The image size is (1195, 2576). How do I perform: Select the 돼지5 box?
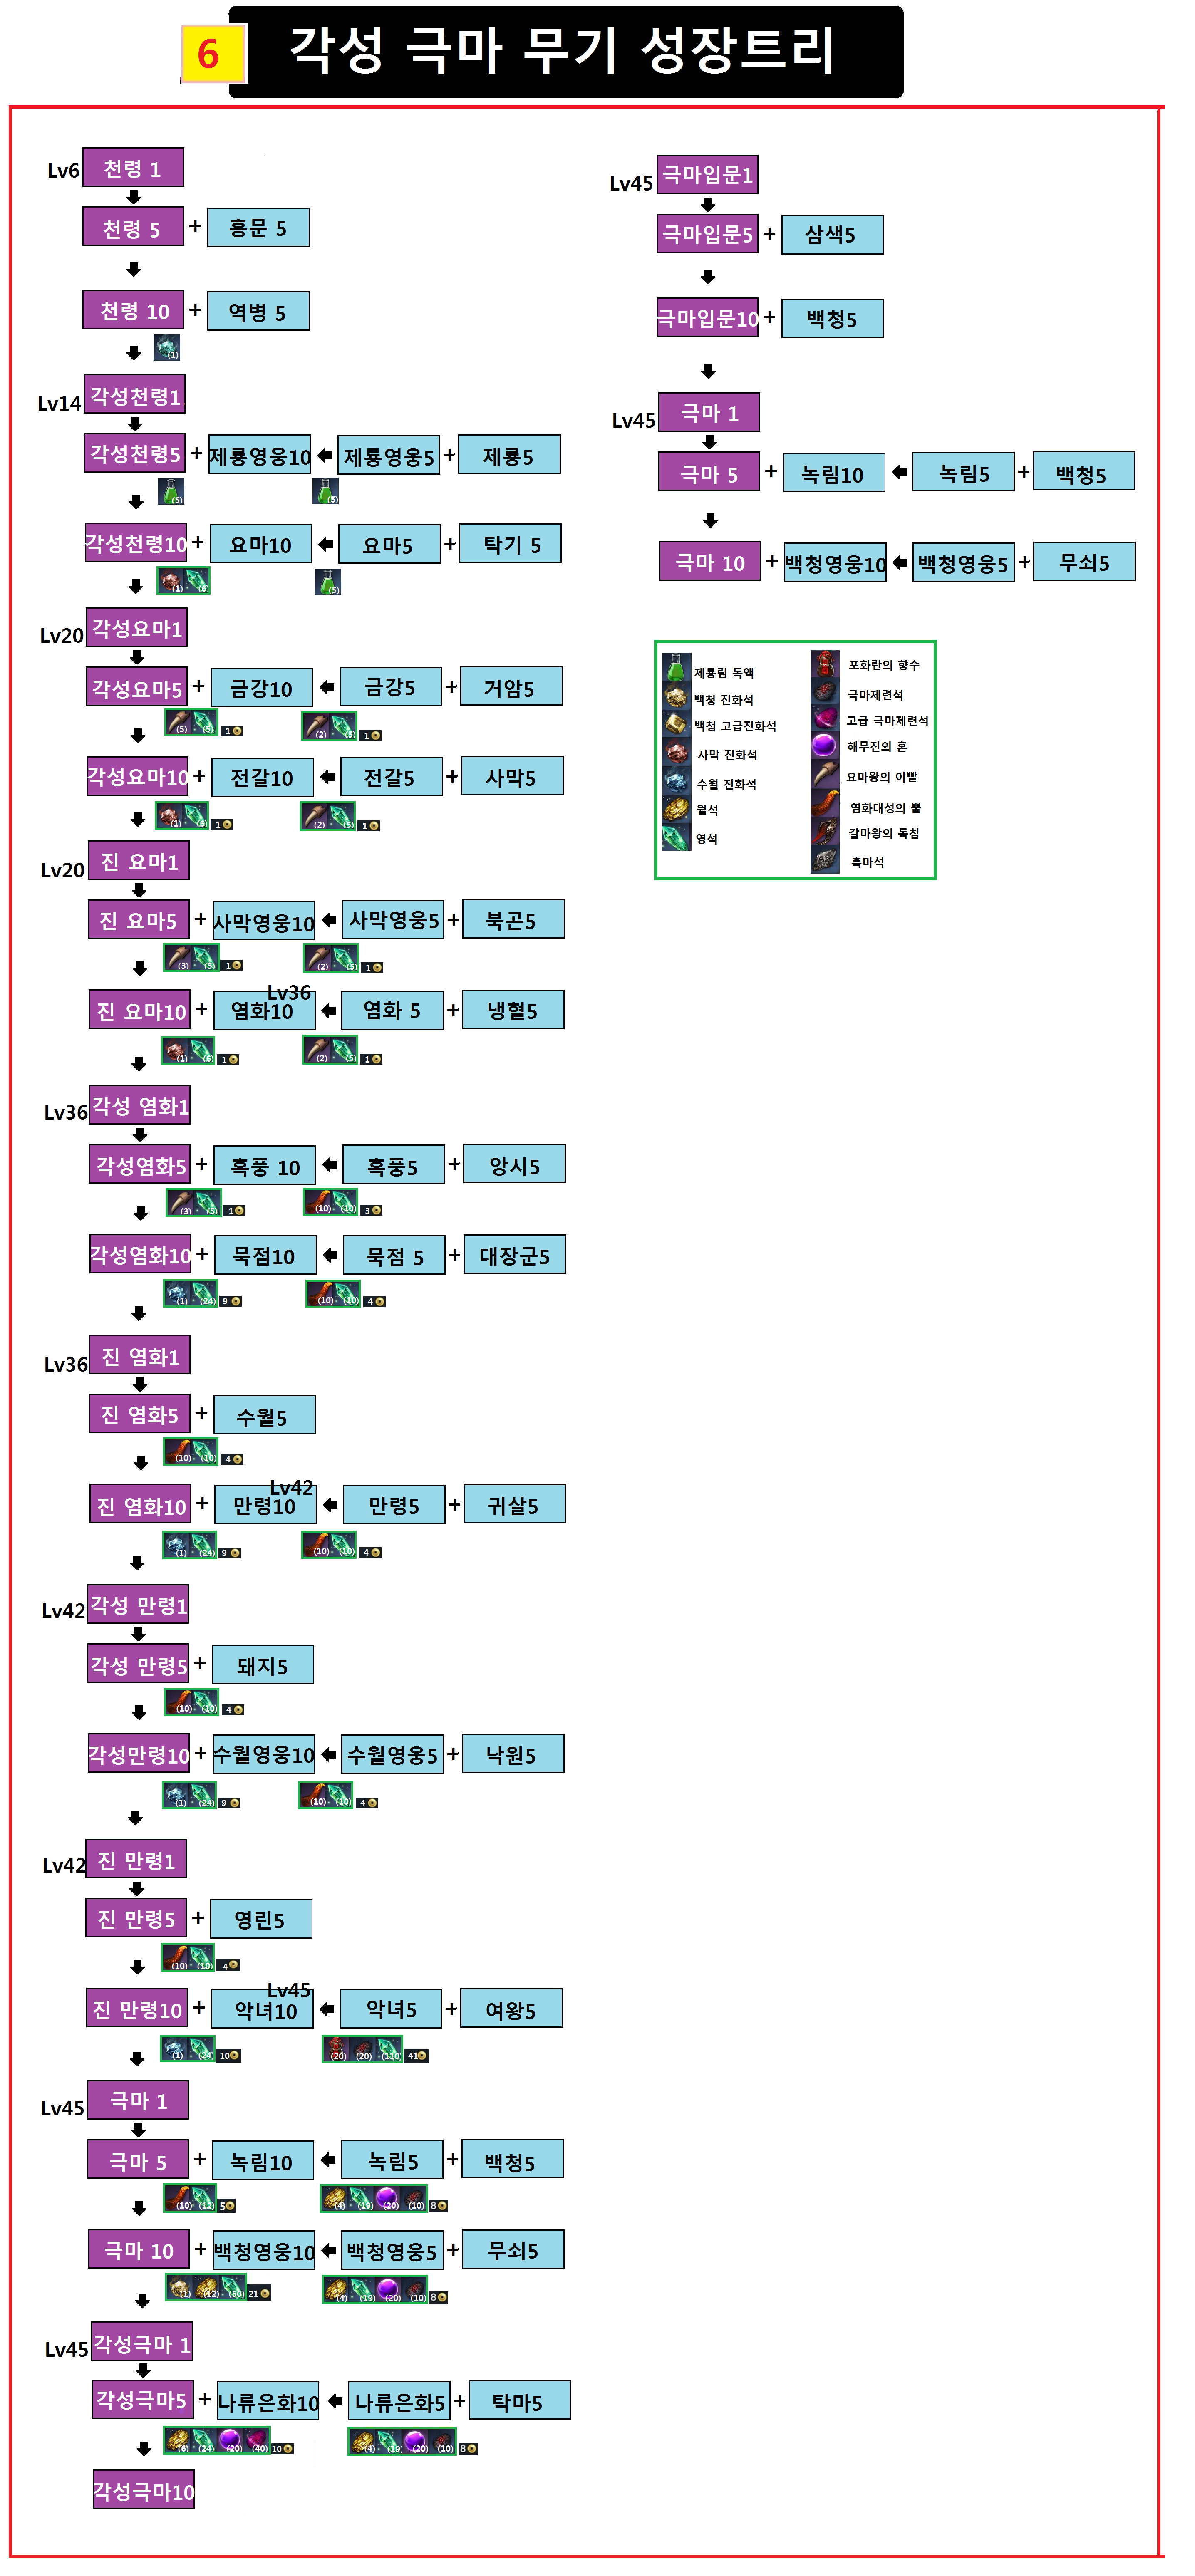pyautogui.click(x=263, y=1665)
